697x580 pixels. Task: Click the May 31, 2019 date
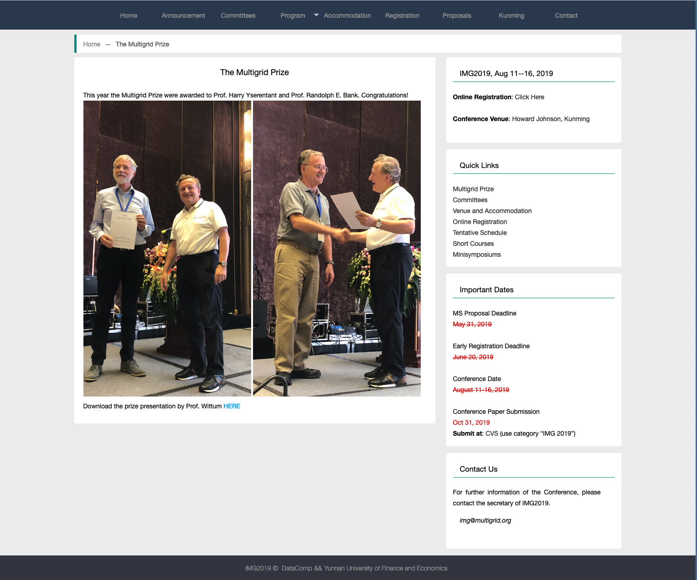[472, 324]
